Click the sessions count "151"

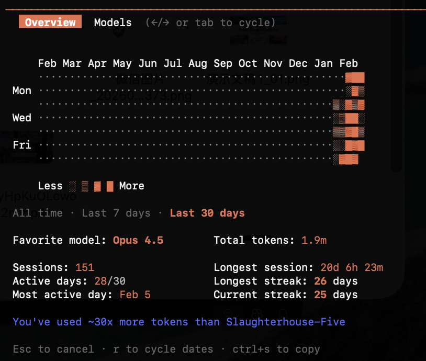click(85, 267)
